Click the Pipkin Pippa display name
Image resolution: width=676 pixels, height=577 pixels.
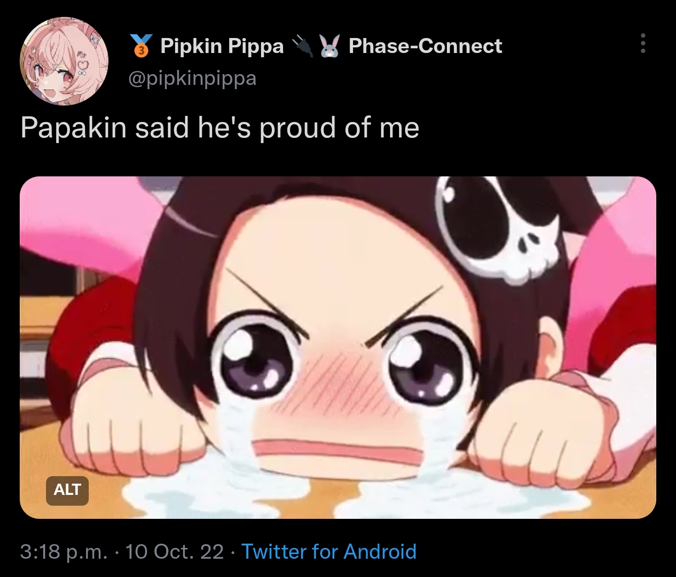point(222,46)
